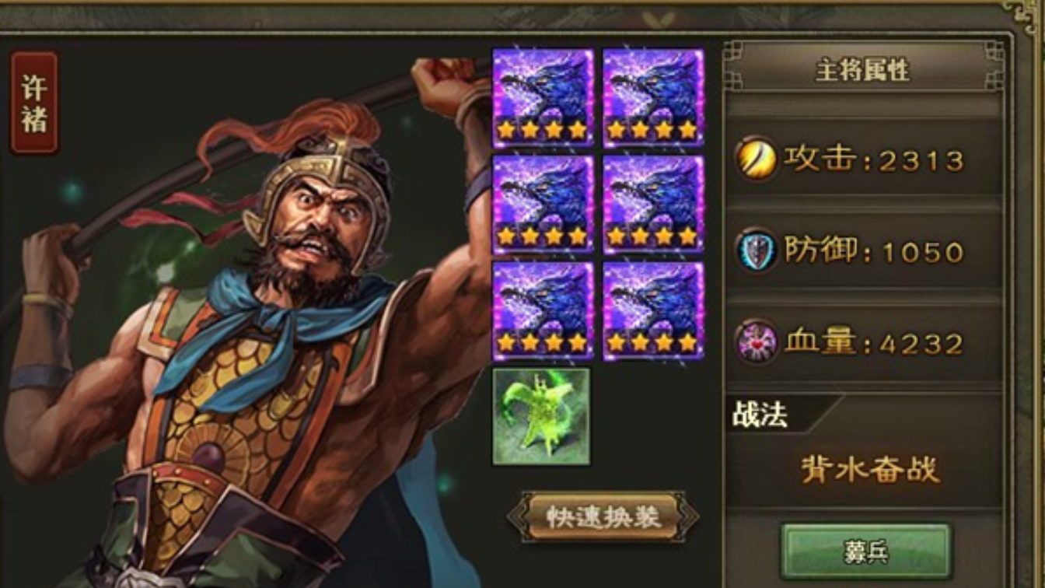Click the green glowing warrior skill icon

click(541, 416)
